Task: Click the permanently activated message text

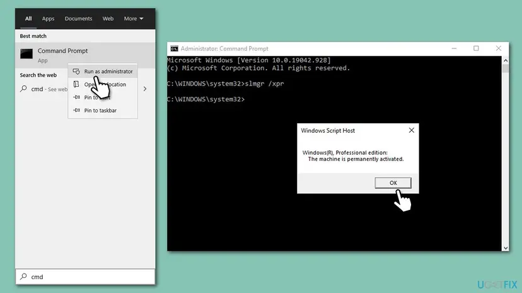Action: pyautogui.click(x=356, y=159)
